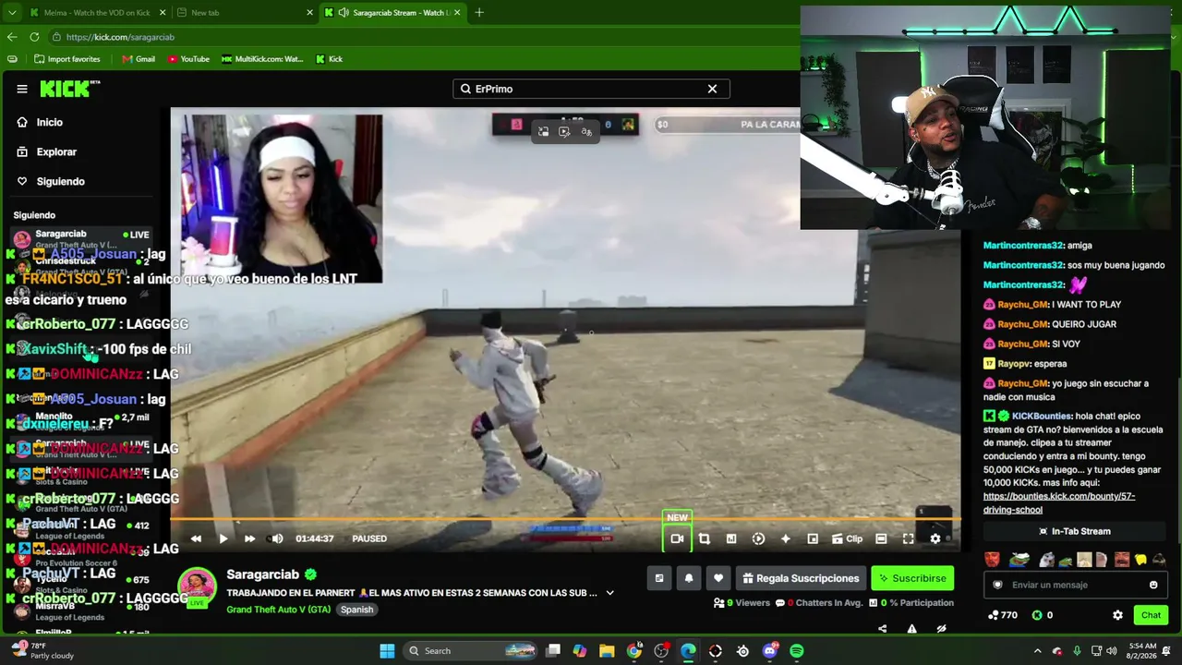Select the Saragarciab Stream browser tab
1182x665 pixels.
[x=393, y=13]
